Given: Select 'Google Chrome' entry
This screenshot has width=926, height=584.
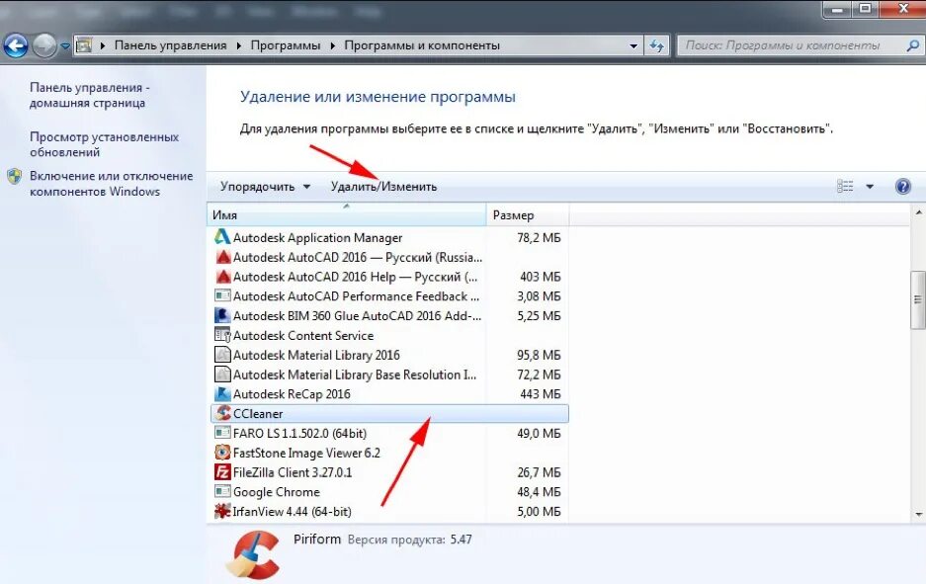Looking at the screenshot, I should pos(389,492).
